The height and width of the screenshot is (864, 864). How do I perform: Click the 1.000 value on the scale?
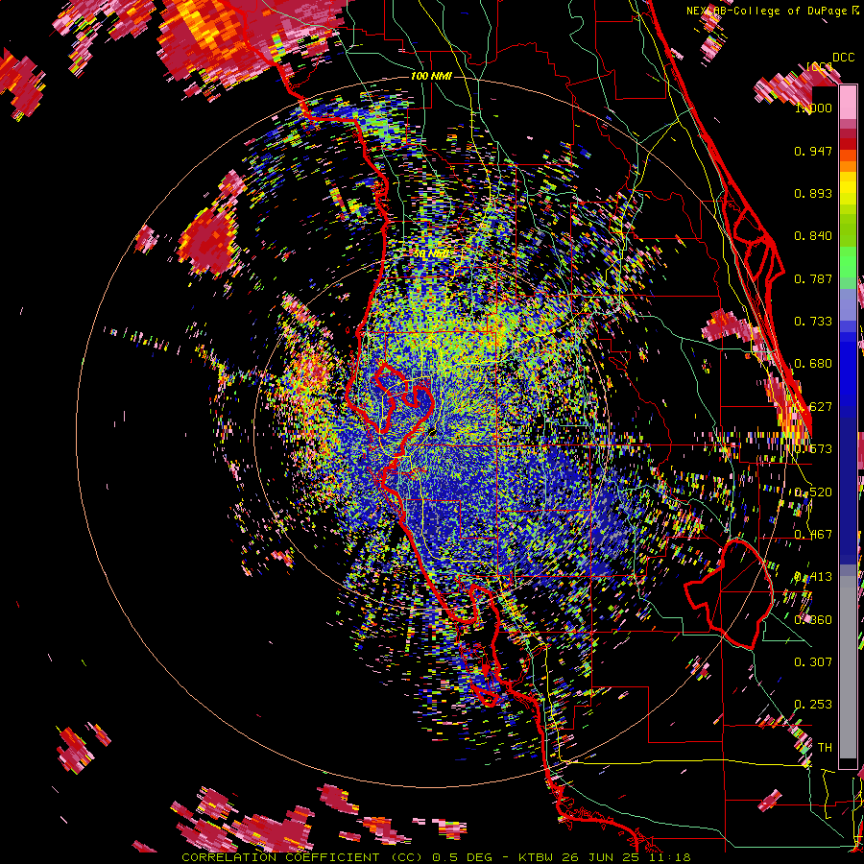pos(813,108)
